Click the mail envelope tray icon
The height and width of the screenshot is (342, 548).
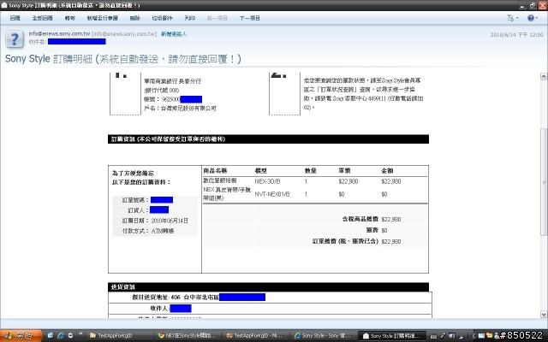(481, 336)
